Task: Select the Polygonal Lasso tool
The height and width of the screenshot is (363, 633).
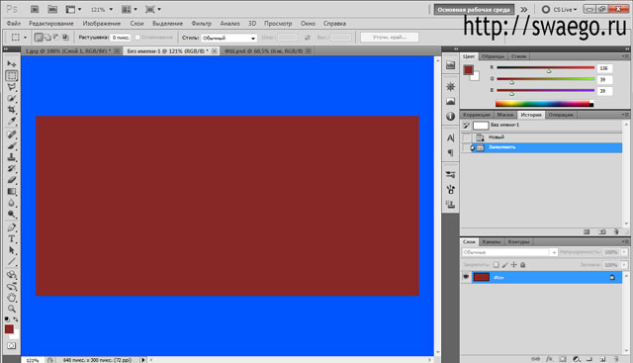Action: (11, 87)
